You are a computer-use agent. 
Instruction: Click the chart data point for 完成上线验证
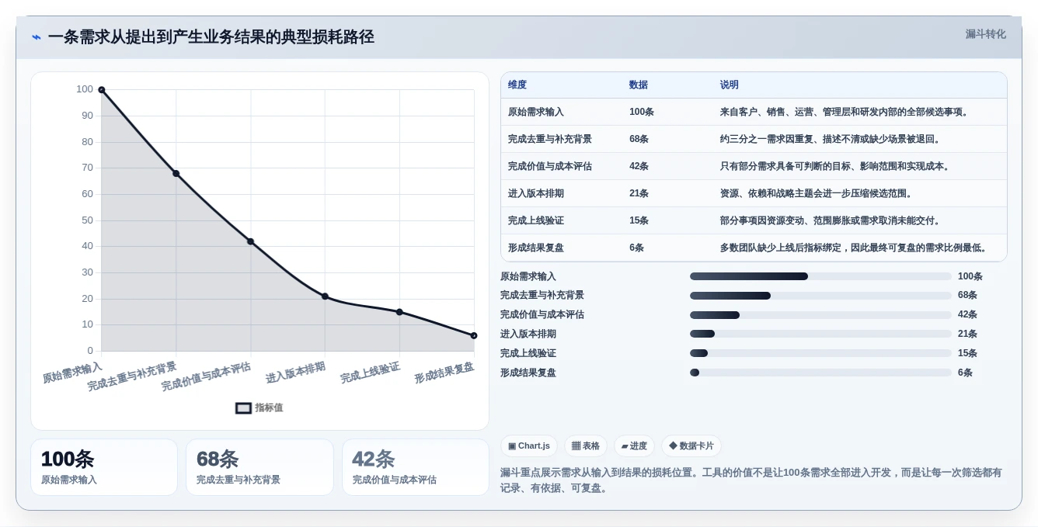tap(399, 312)
